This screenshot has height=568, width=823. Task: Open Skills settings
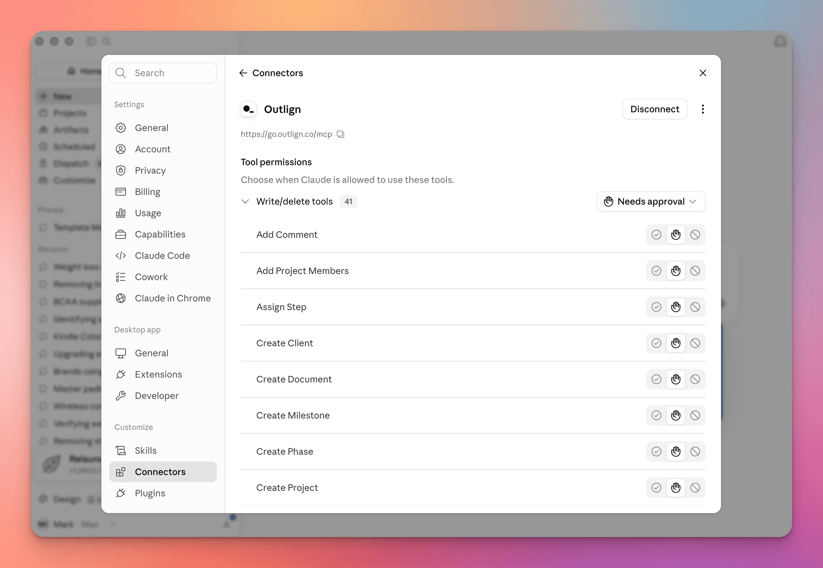[163, 451]
